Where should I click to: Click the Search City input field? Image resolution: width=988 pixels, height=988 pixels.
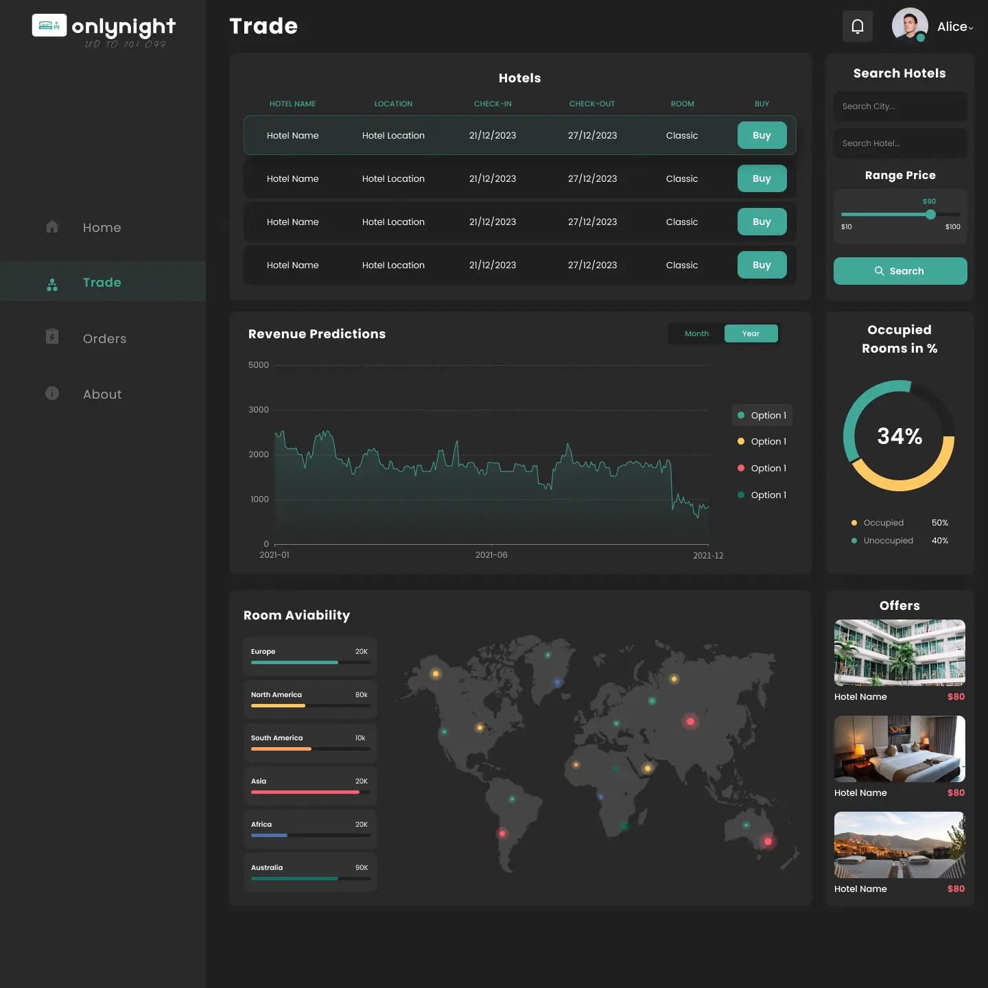pos(899,106)
